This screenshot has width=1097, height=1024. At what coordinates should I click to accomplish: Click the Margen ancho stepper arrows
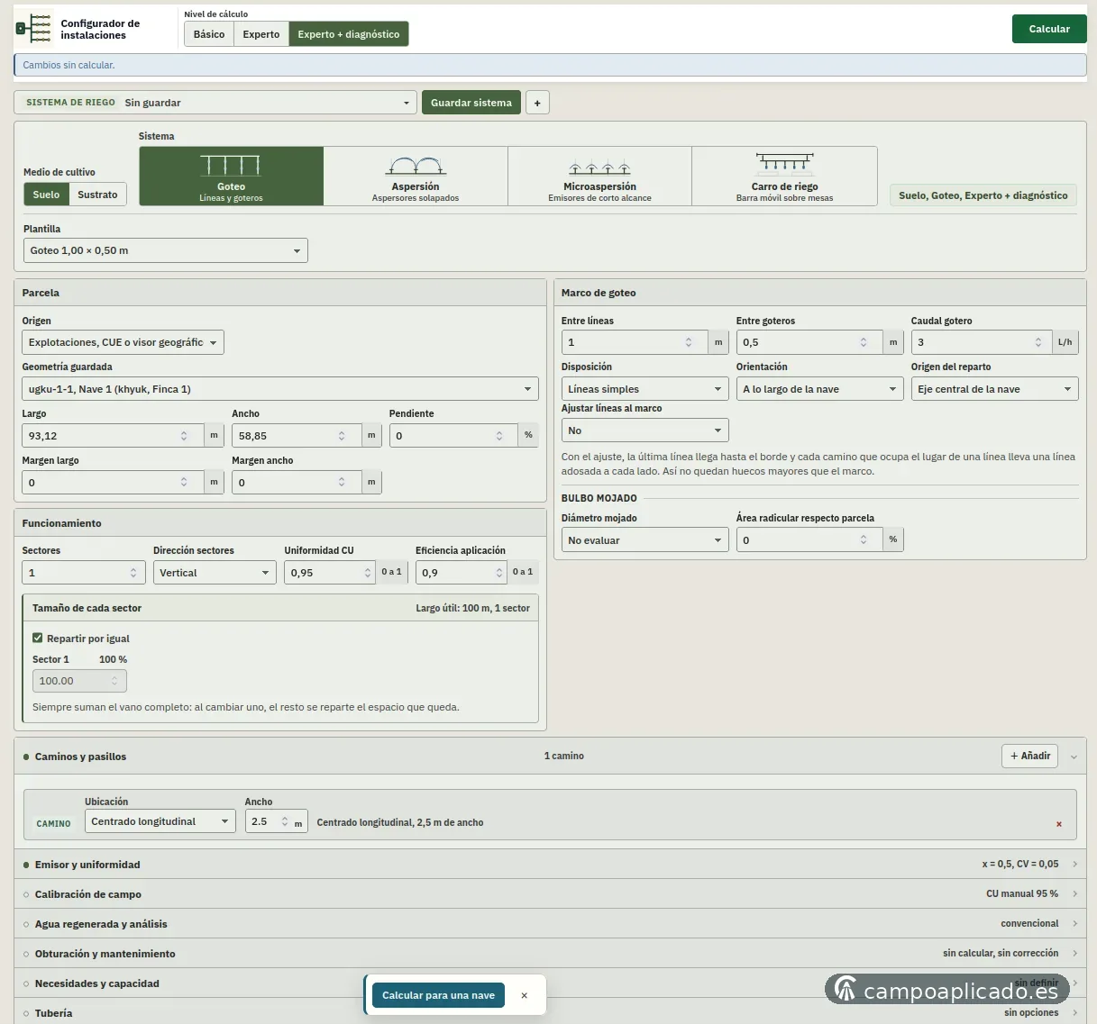click(342, 483)
